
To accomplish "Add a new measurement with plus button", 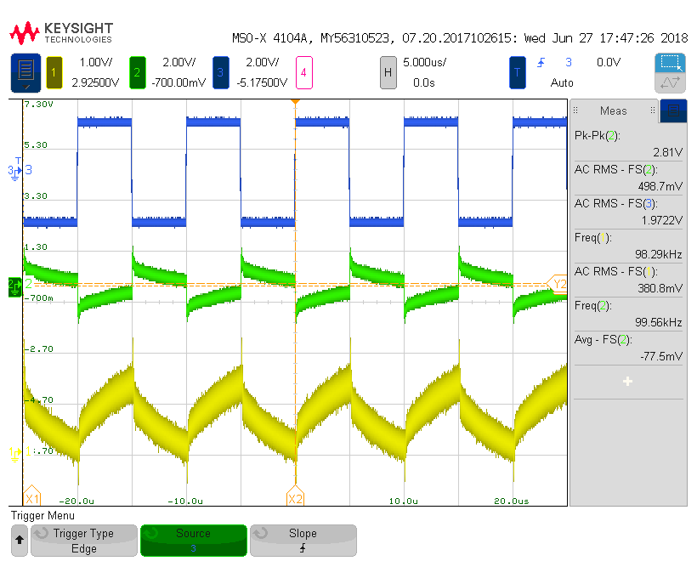I will pos(627,382).
